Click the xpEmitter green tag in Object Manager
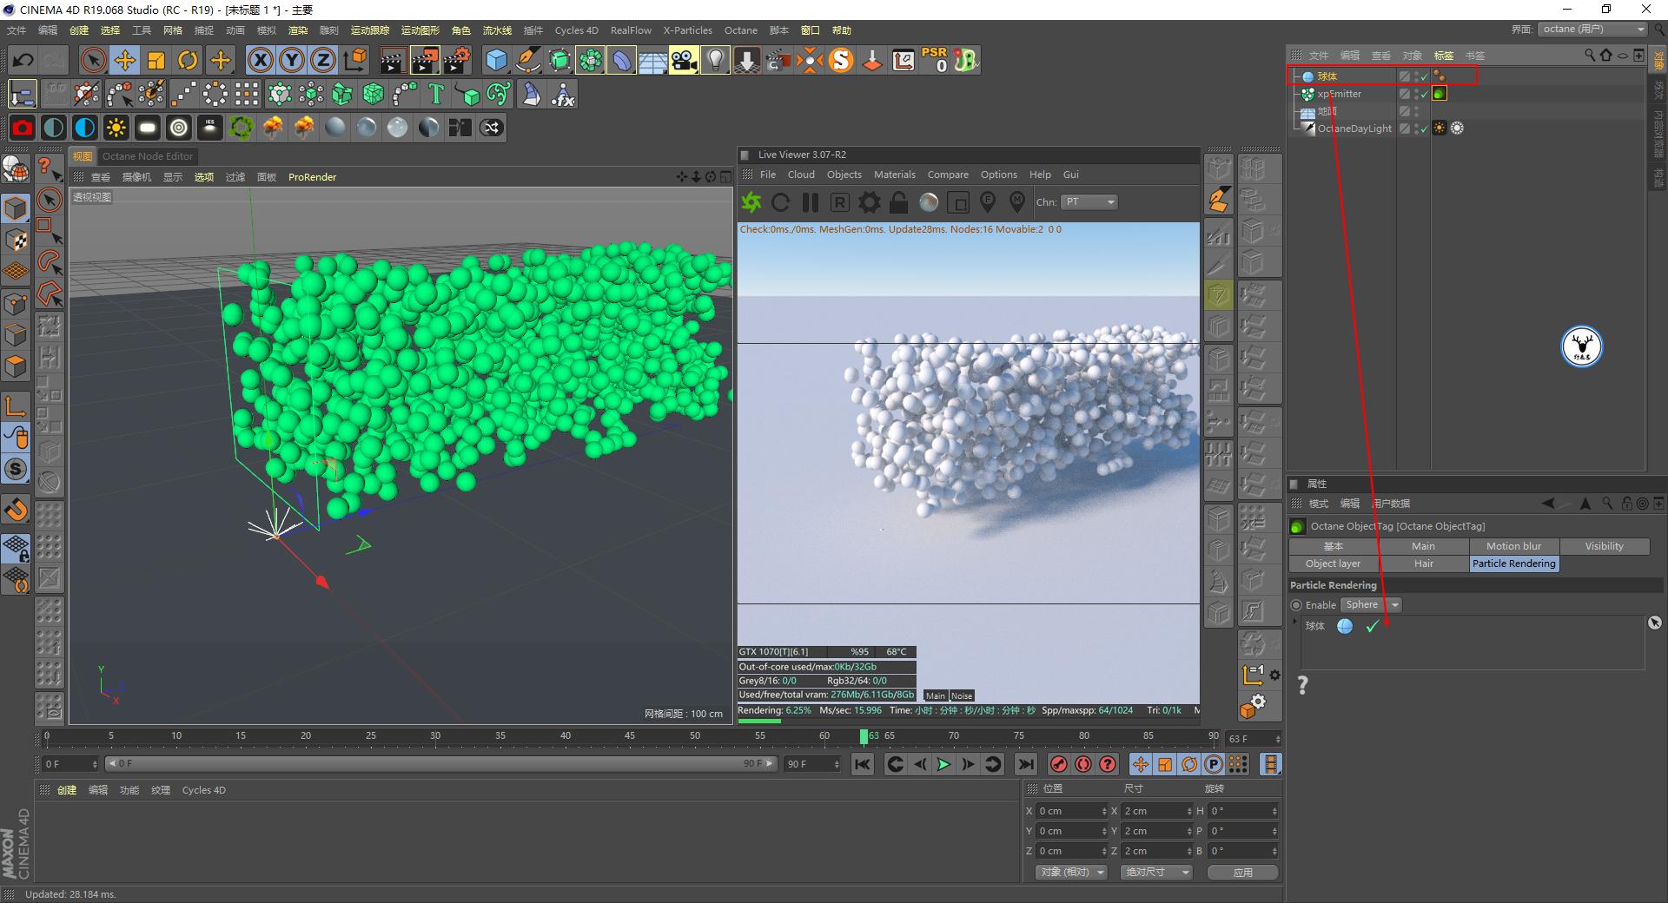This screenshot has width=1668, height=903. point(1440,94)
